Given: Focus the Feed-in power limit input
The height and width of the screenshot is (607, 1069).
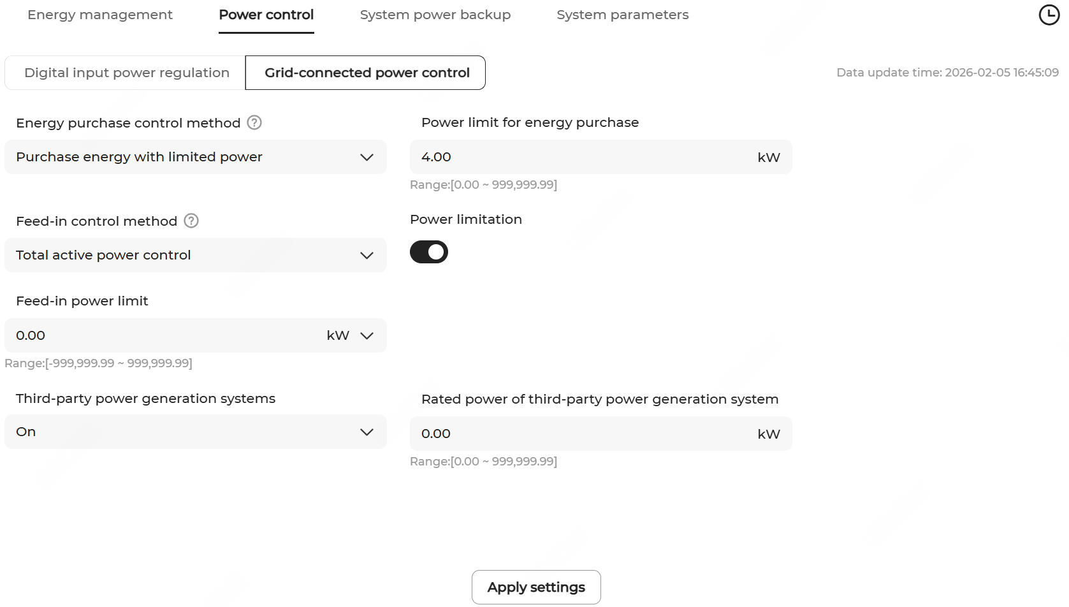Looking at the screenshot, I should coord(159,335).
